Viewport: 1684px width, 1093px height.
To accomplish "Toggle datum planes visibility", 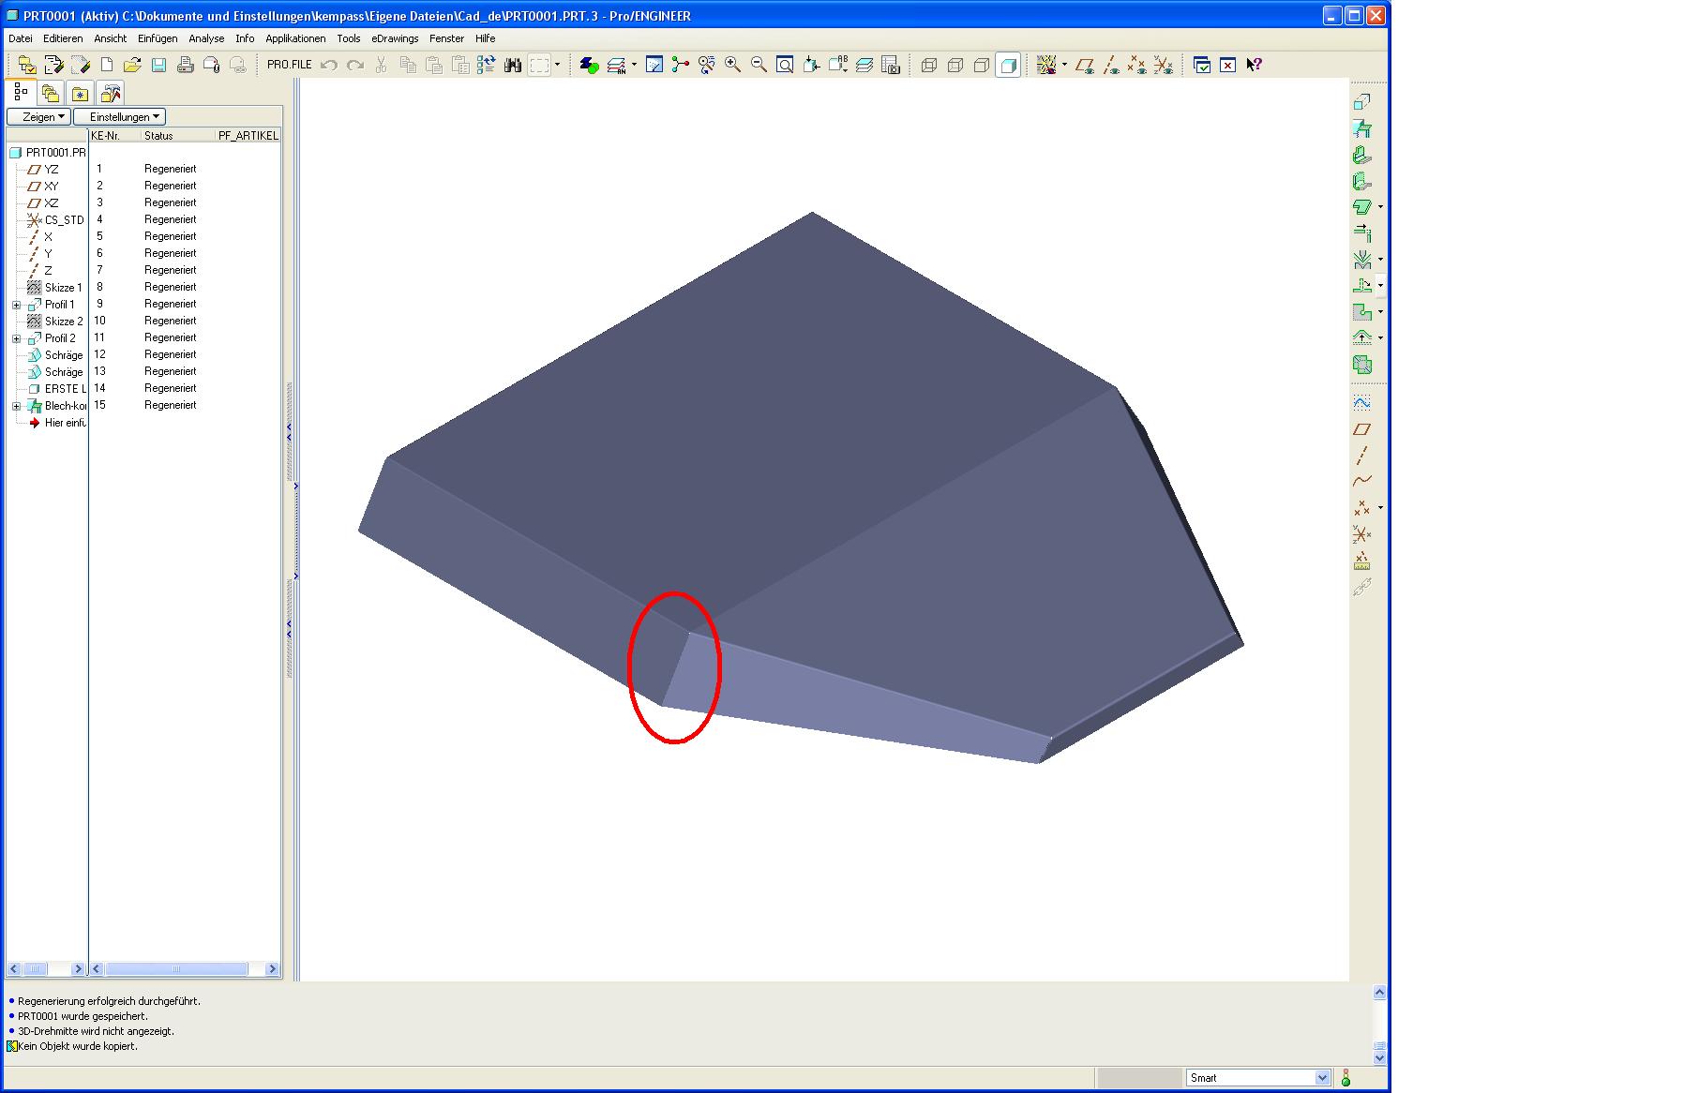I will click(1086, 65).
